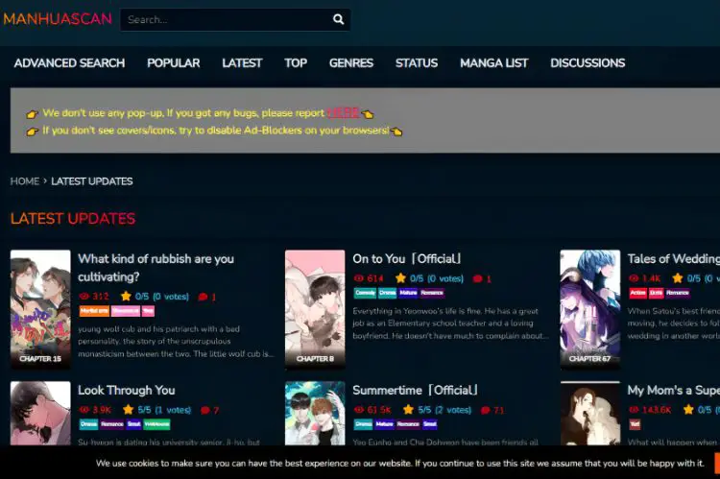Click the Drama tag on Look Through You
720x479 pixels.
point(88,424)
